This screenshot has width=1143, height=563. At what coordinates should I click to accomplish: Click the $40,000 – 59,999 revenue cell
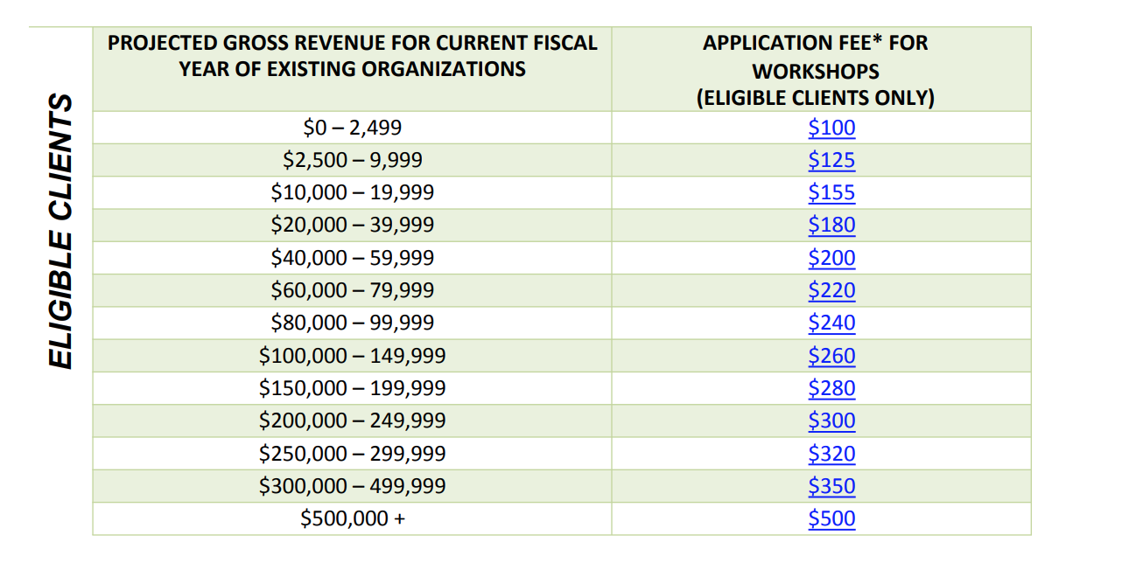pos(352,258)
